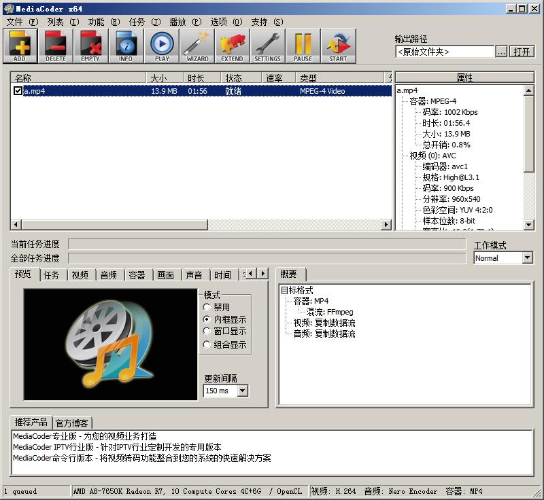544x500 pixels.
Task: Click the MediaCoder title bar app icon
Action: click(9, 9)
